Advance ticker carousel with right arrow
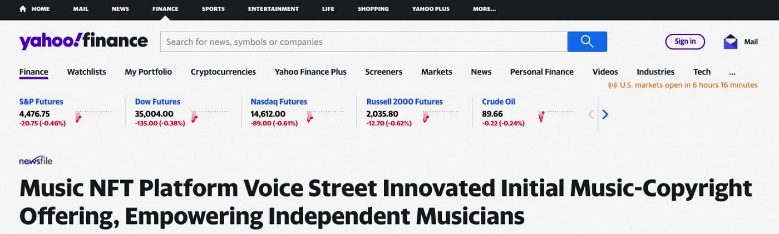 click(605, 115)
